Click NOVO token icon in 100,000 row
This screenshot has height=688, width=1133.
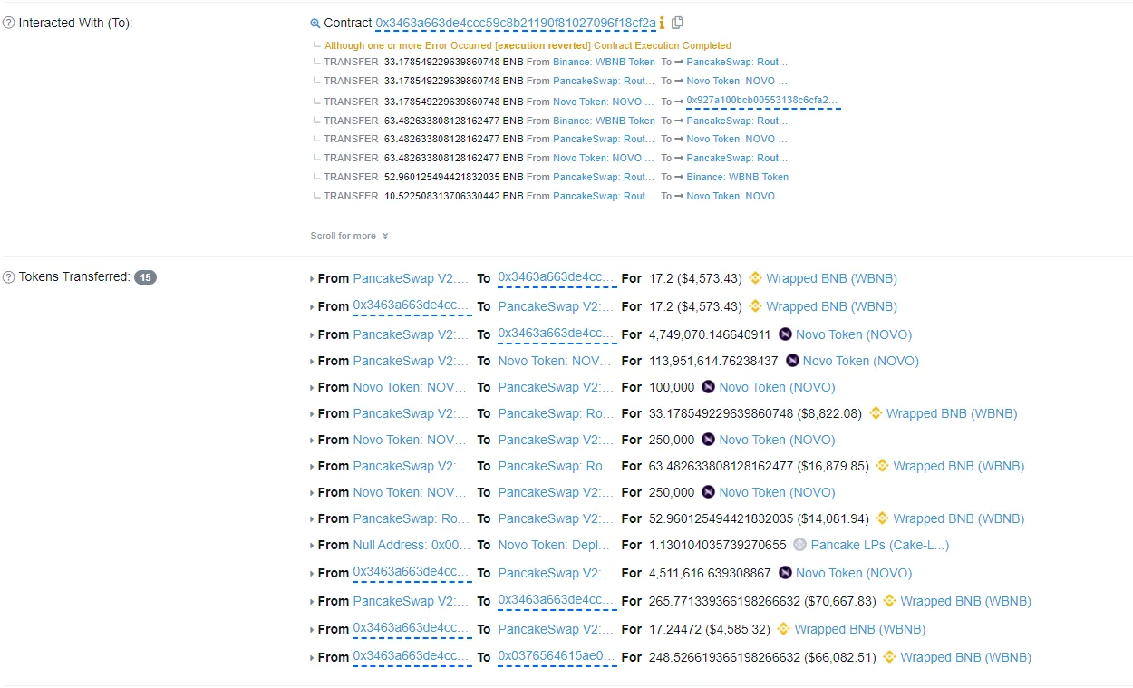click(x=709, y=387)
